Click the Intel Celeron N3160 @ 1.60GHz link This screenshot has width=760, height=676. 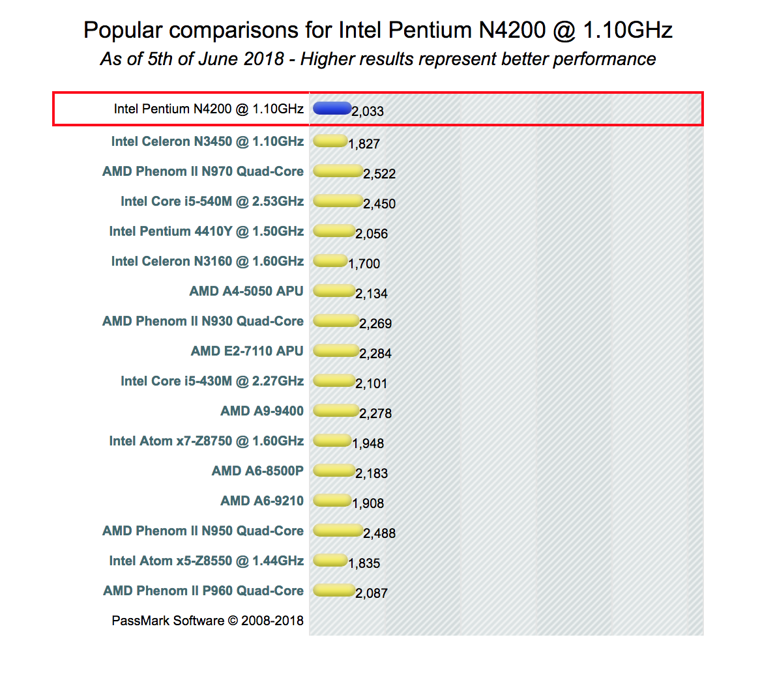(207, 261)
